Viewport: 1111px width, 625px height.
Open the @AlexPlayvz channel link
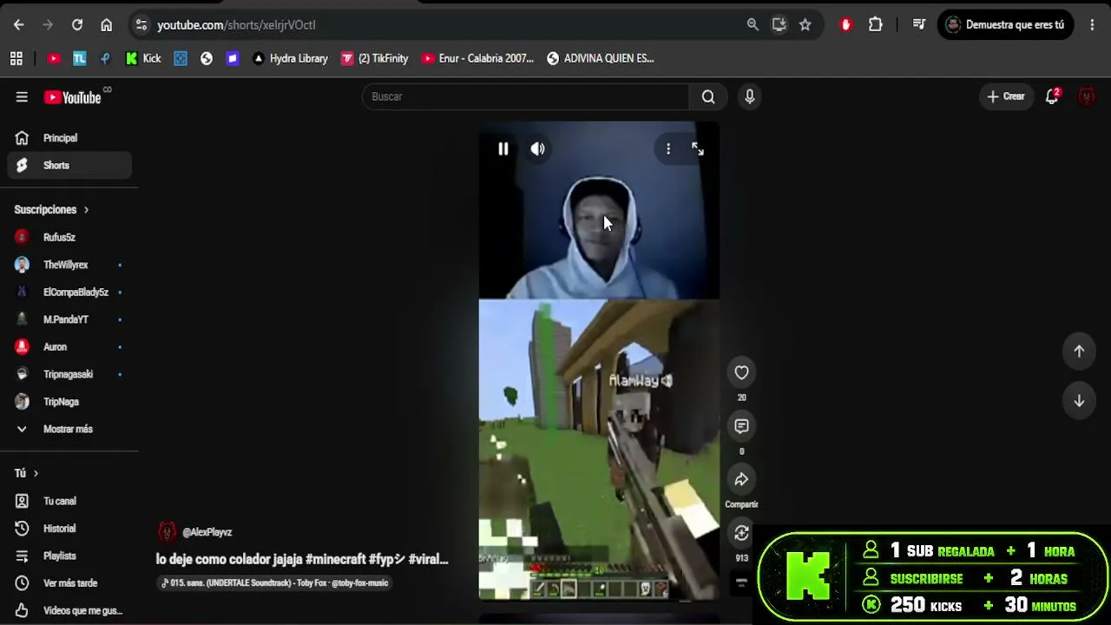pos(207,532)
